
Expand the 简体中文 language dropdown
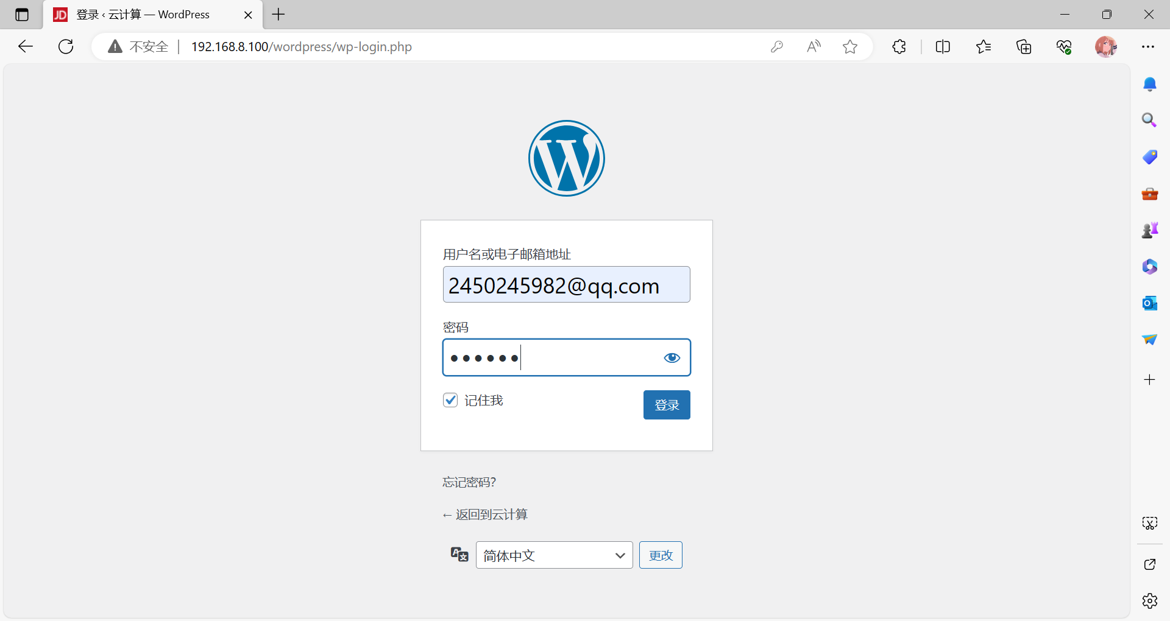point(555,555)
